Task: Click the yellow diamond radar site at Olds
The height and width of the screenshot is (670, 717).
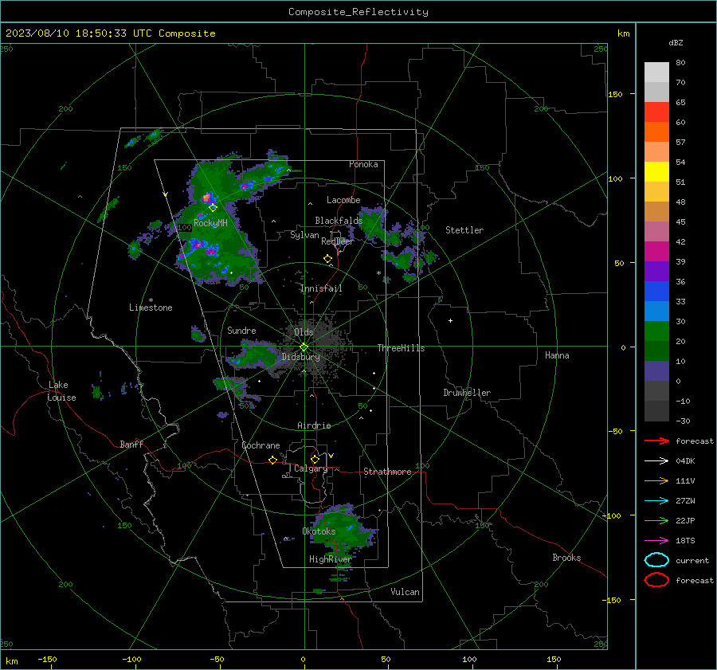Action: [304, 347]
